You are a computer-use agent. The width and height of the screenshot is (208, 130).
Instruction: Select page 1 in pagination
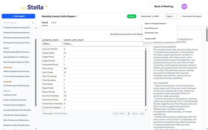pyautogui.click(x=129, y=114)
